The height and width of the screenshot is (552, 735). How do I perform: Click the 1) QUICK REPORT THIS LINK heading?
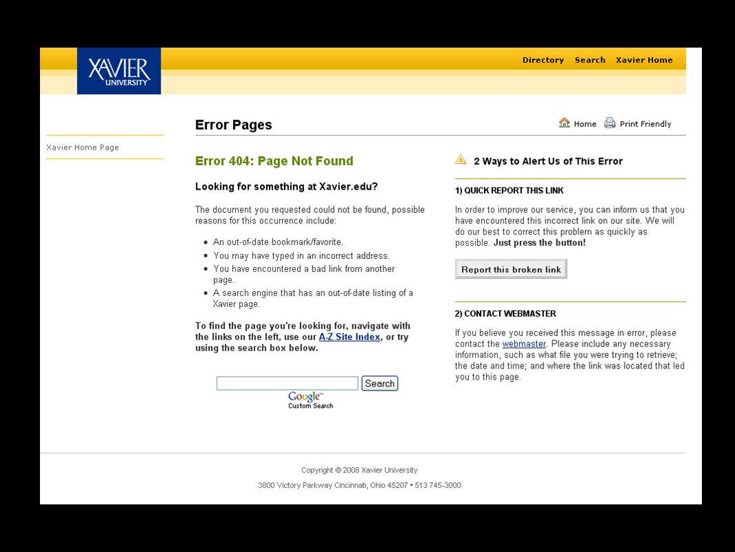(509, 190)
